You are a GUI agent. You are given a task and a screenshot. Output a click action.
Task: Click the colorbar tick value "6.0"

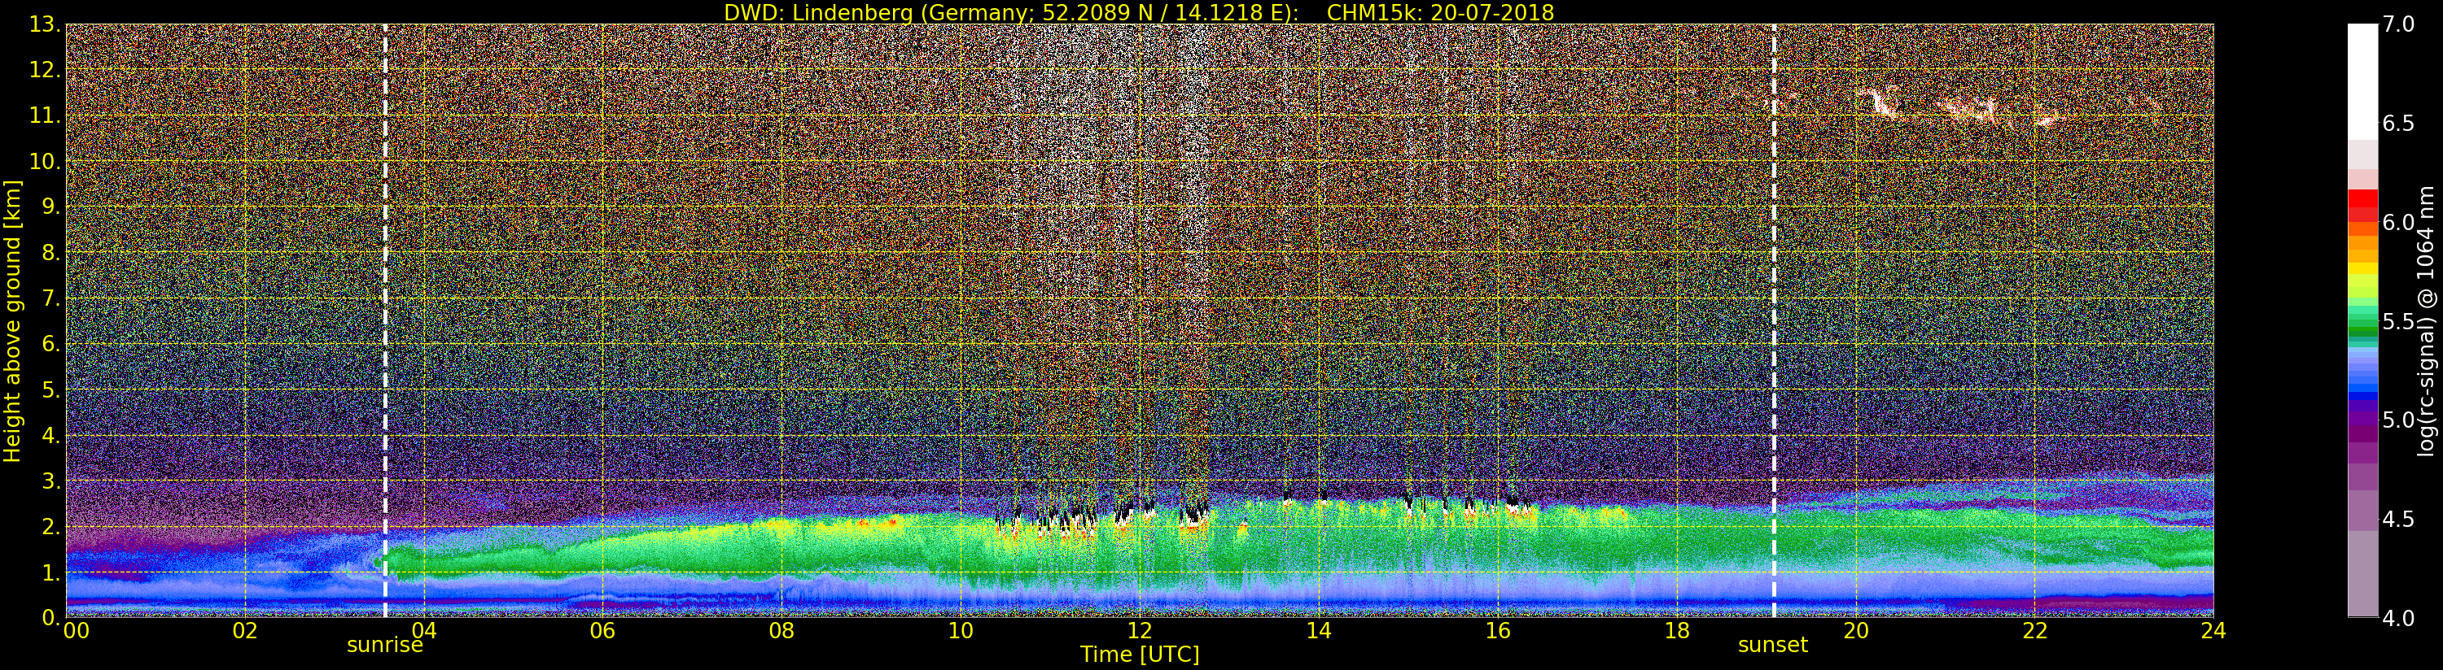[2398, 222]
